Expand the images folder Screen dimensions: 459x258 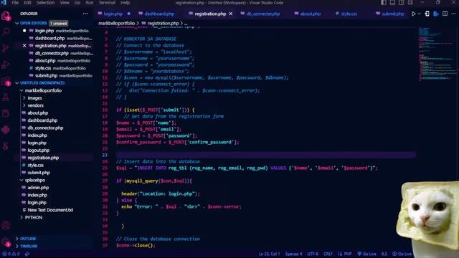(x=24, y=98)
